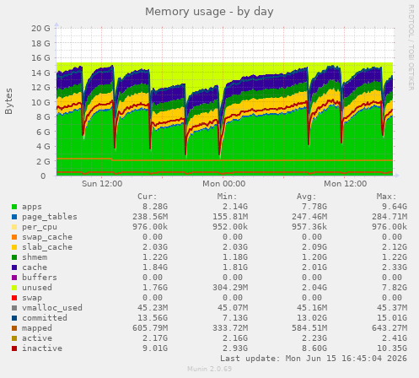Click the '10 G' axis label
The height and width of the screenshot is (378, 419).
[40, 102]
